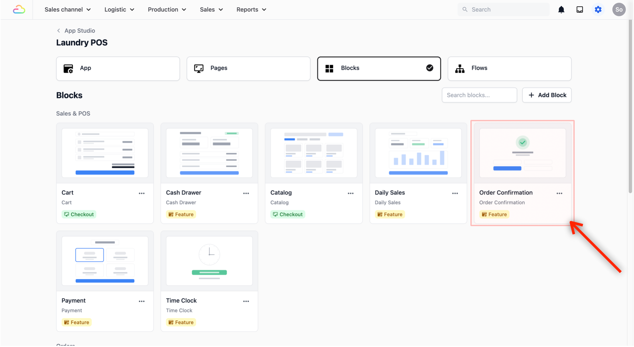Click the Add Block button
This screenshot has width=634, height=347.
pyautogui.click(x=547, y=95)
